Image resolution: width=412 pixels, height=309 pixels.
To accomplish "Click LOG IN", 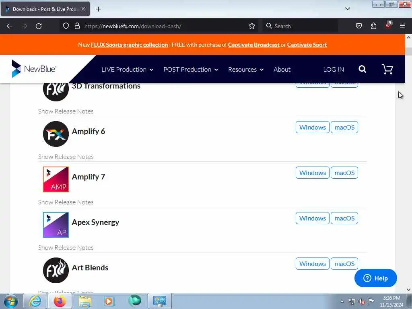I will (x=334, y=69).
